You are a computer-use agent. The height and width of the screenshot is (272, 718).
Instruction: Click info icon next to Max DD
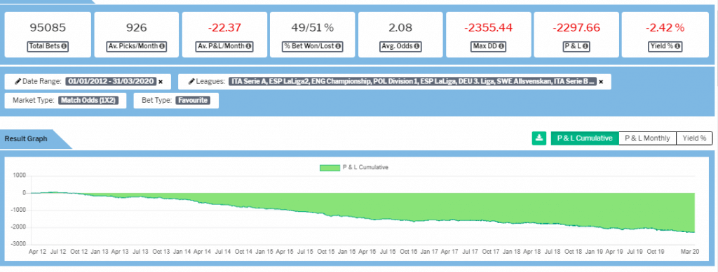pos(501,46)
